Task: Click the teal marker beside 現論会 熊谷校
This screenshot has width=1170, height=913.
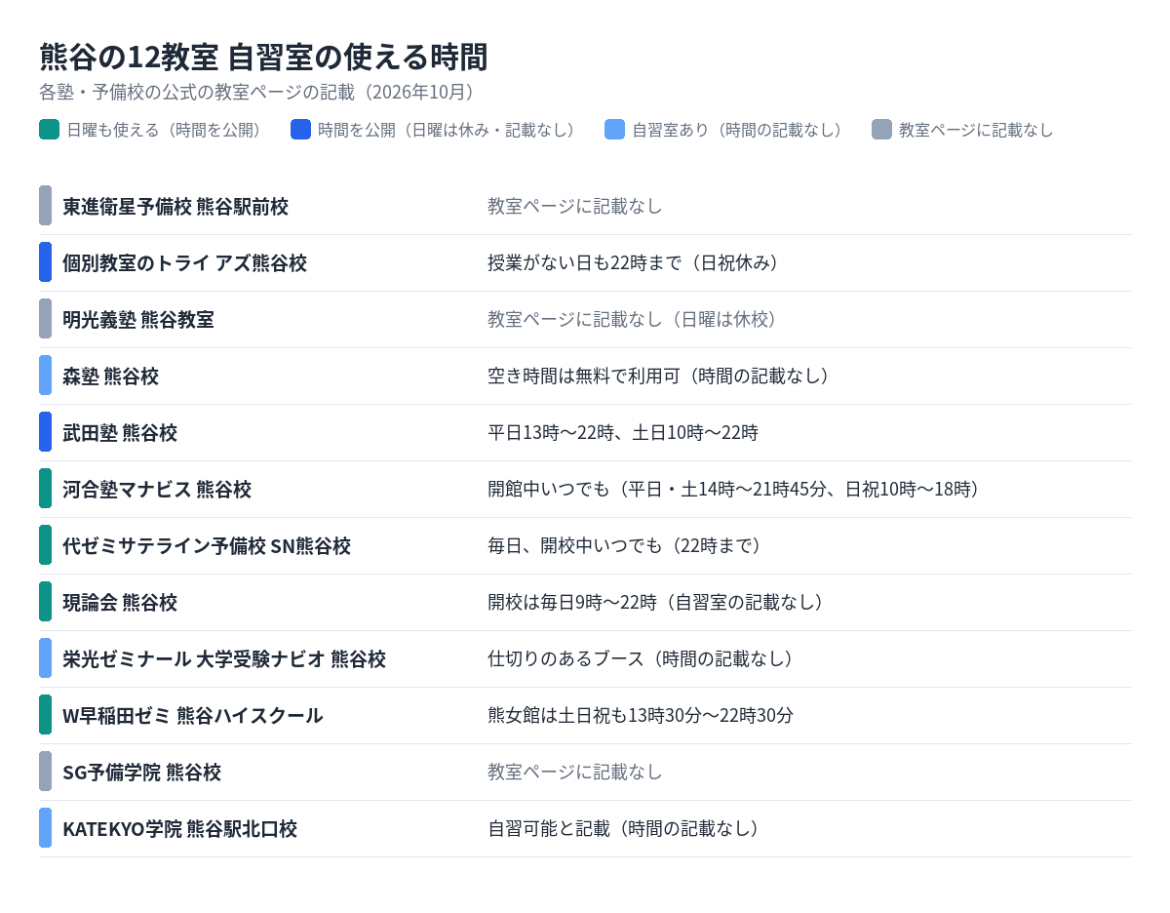Action: [x=45, y=602]
